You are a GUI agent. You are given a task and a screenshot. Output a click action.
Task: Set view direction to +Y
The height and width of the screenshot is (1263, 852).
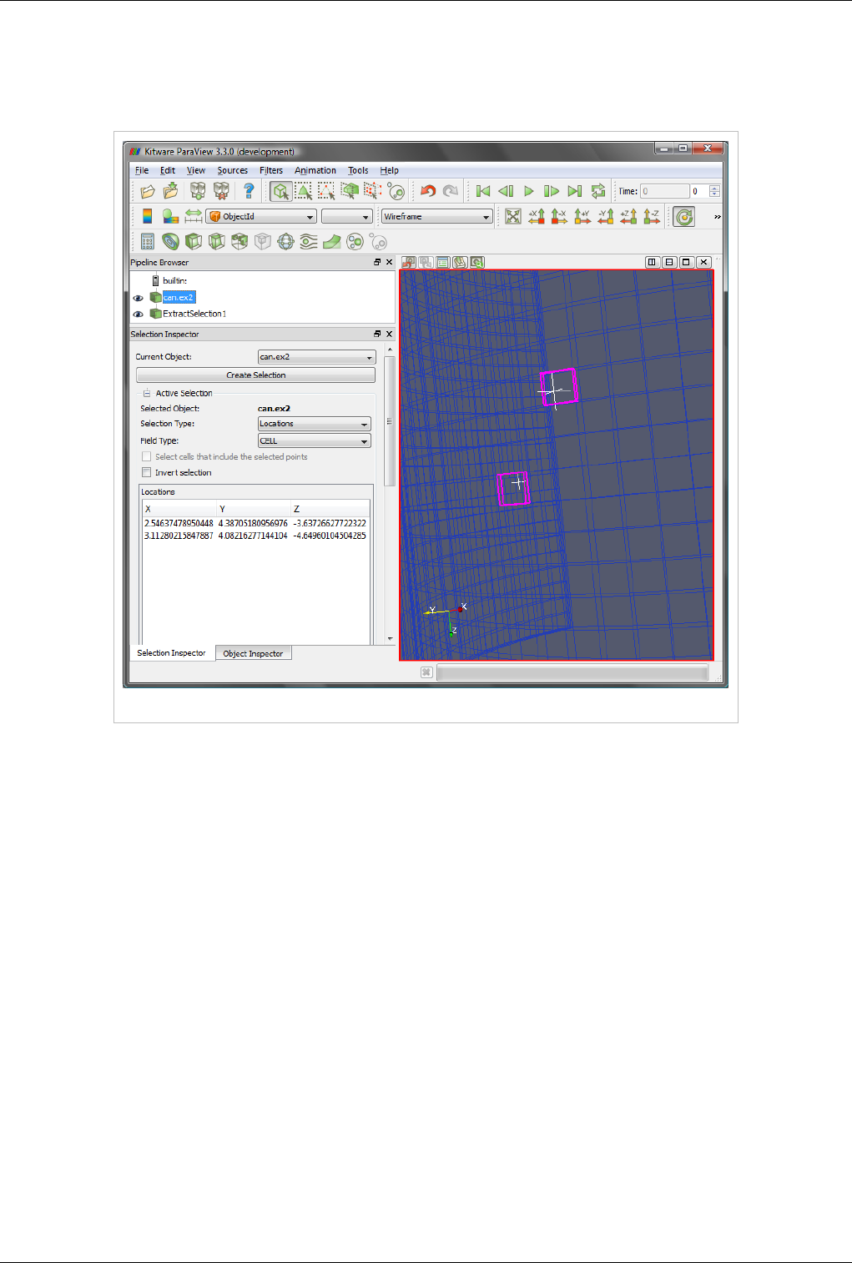click(582, 216)
